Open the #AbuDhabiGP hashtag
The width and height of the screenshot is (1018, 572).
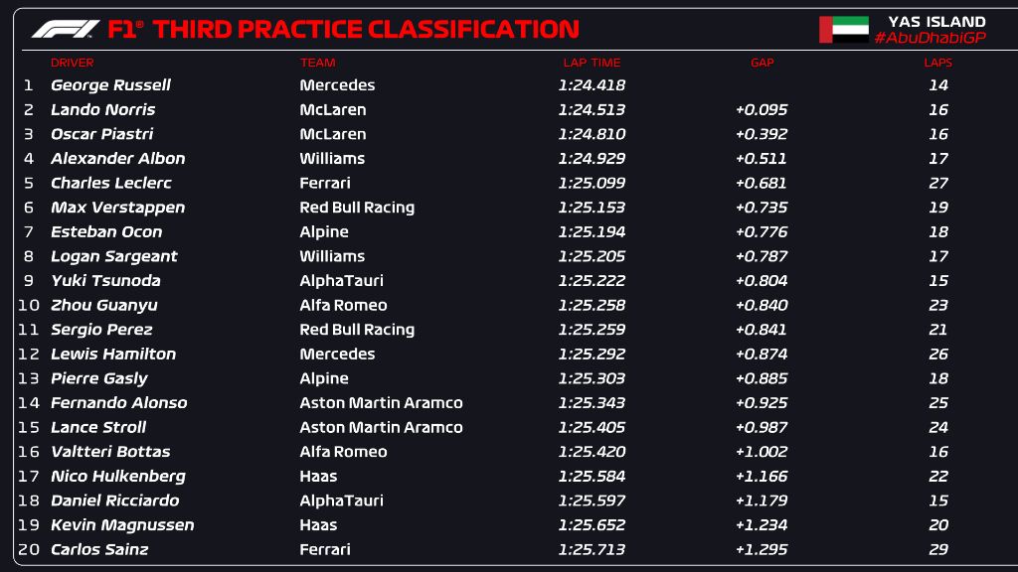click(x=930, y=38)
